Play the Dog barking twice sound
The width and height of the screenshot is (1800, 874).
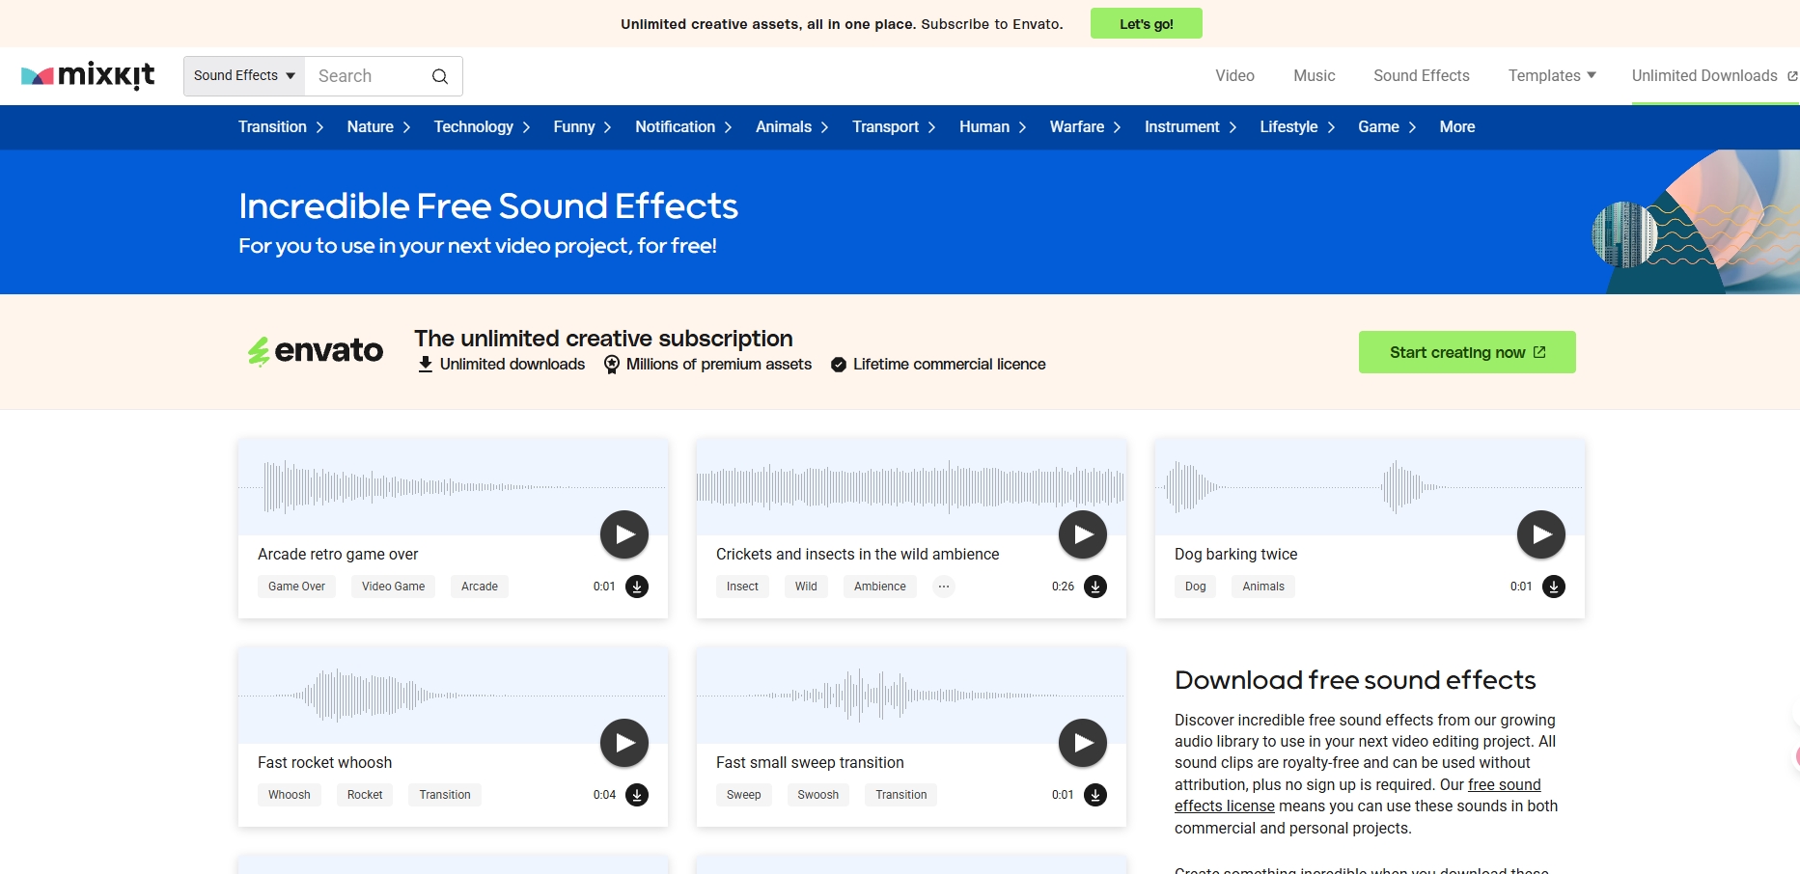[1541, 534]
